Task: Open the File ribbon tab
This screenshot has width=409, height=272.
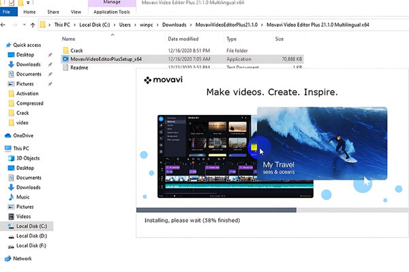Action: tap(7, 12)
